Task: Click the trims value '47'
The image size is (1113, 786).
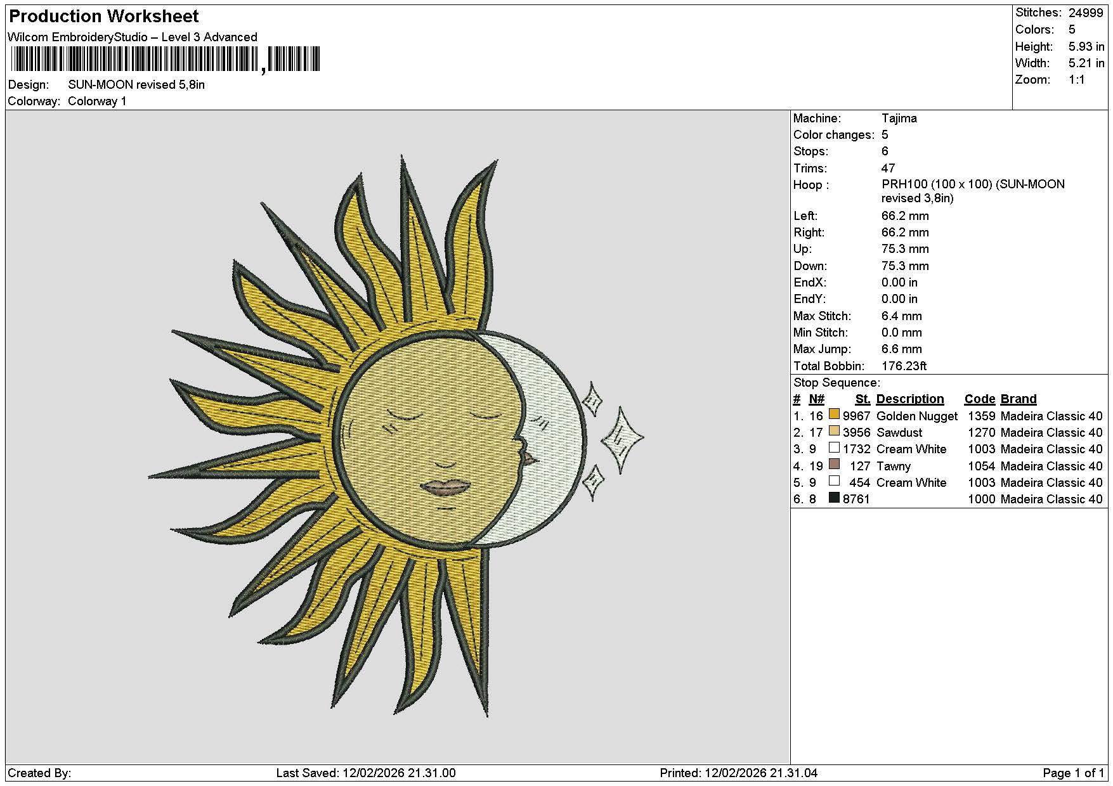Action: tap(888, 168)
